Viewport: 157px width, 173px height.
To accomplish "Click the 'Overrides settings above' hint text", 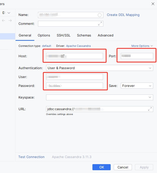I will 60,114.
